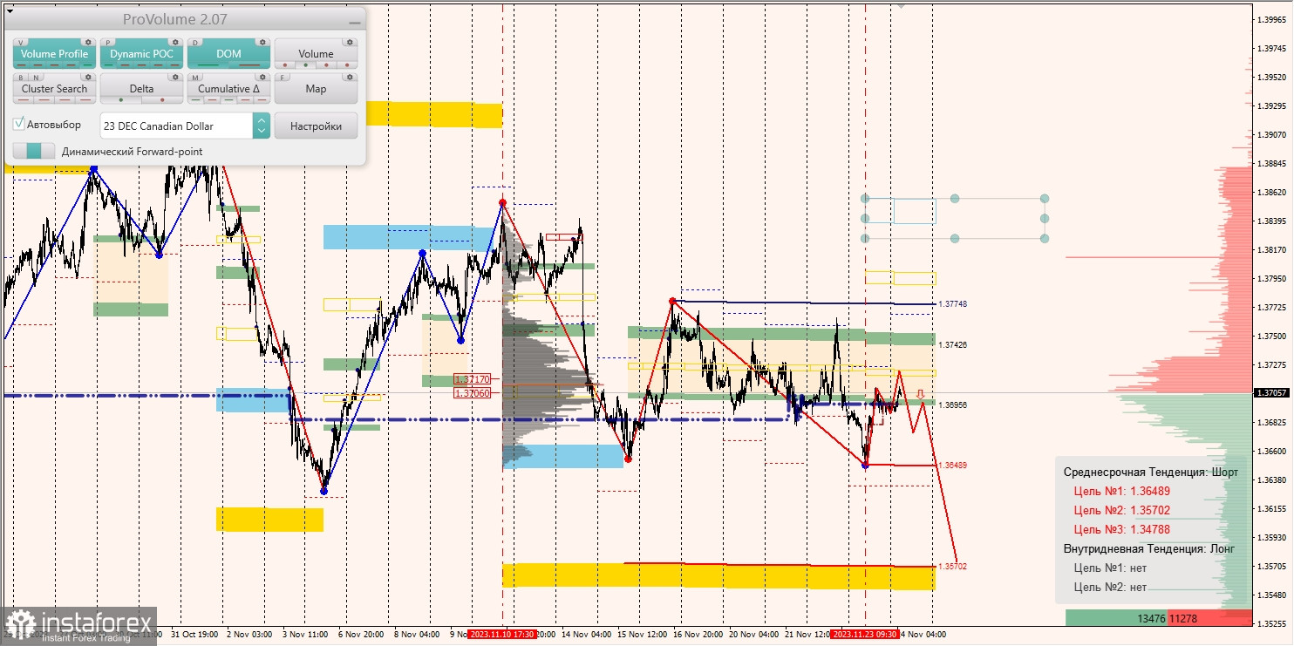Image resolution: width=1294 pixels, height=646 pixels.
Task: Enable the Delta indicator
Action: (141, 89)
